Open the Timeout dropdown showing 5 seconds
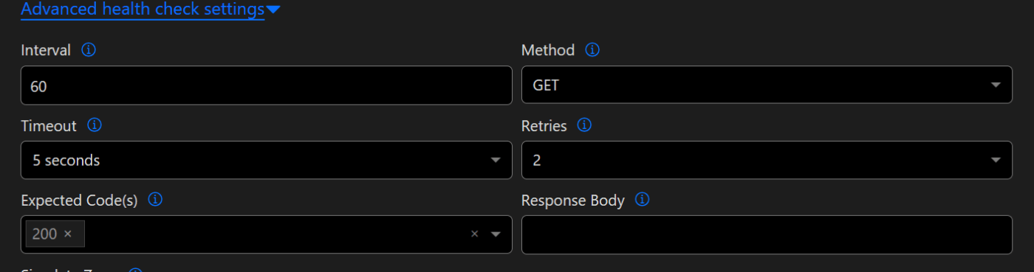The image size is (1034, 272). pyautogui.click(x=267, y=160)
